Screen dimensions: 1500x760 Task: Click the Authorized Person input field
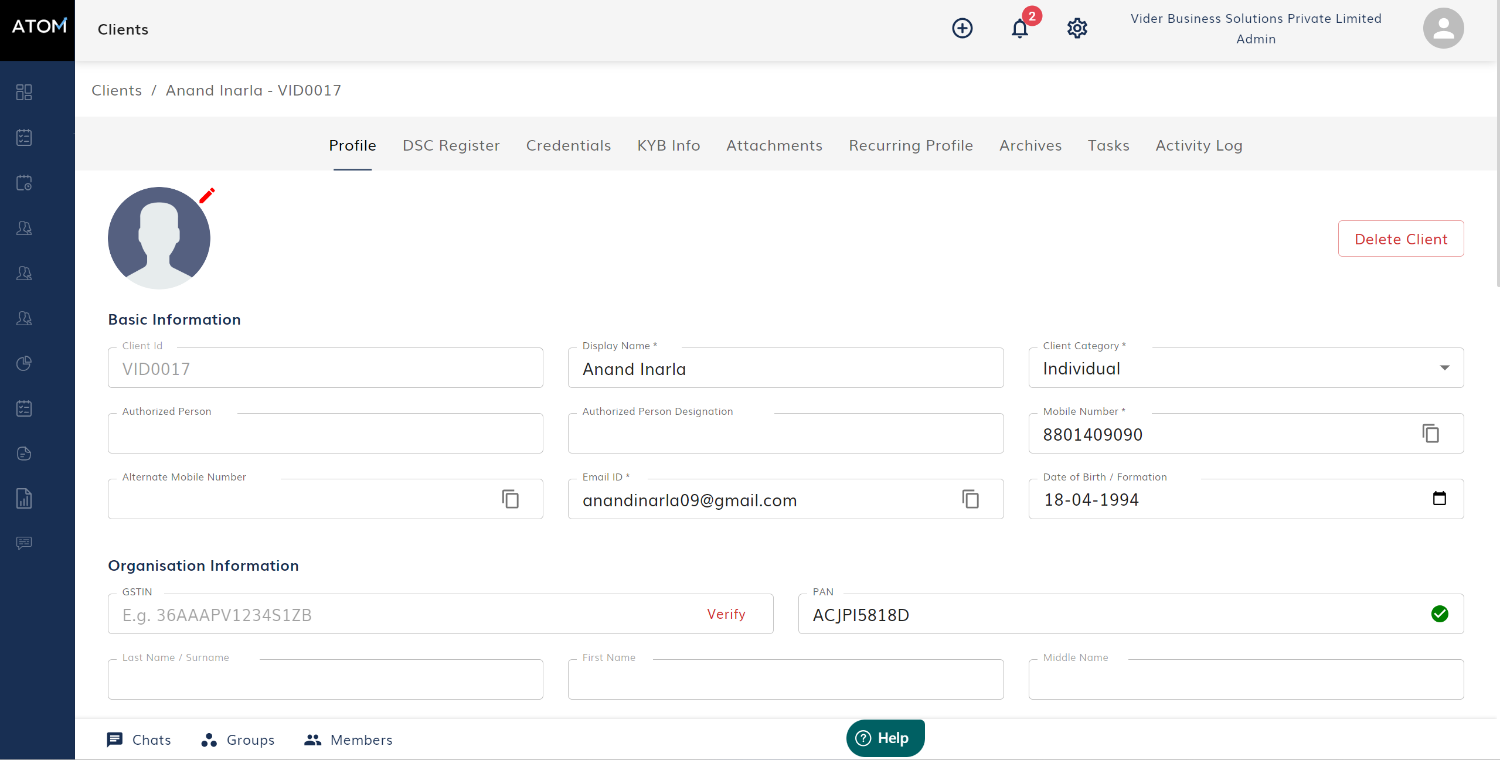tap(325, 434)
